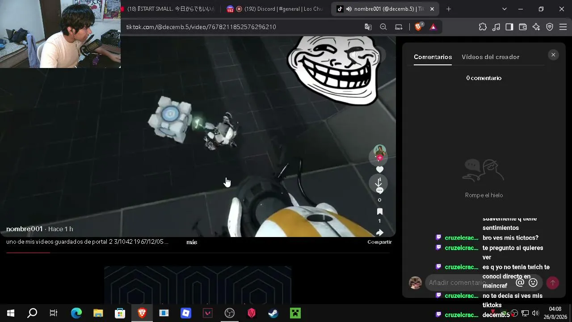Image resolution: width=572 pixels, height=322 pixels.
Task: Like the TikTok video with the heart icon
Action: [380, 169]
